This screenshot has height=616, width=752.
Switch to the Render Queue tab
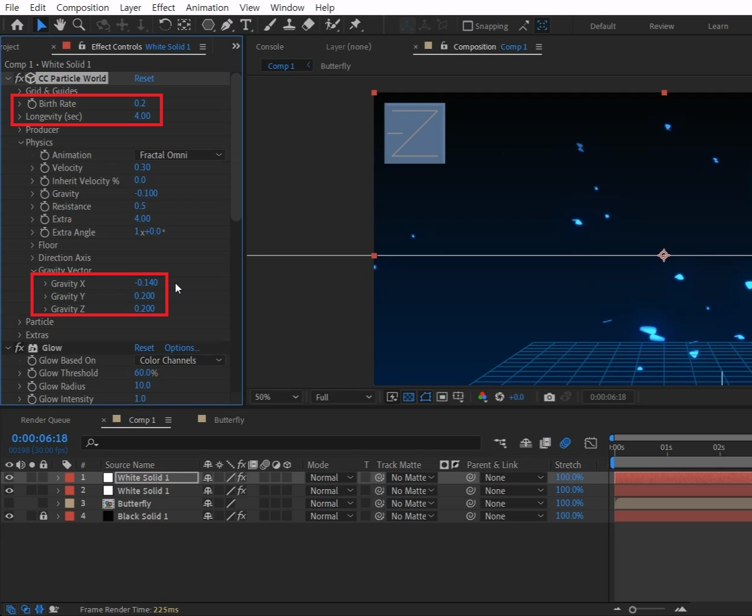(45, 420)
